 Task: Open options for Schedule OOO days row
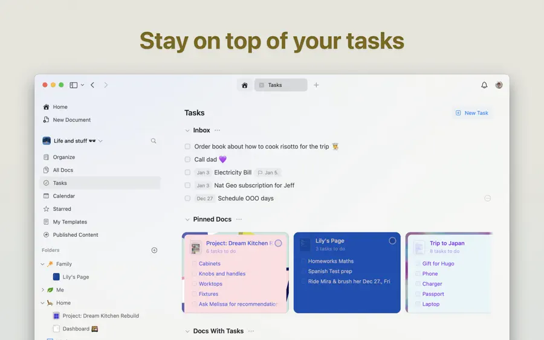(487, 198)
